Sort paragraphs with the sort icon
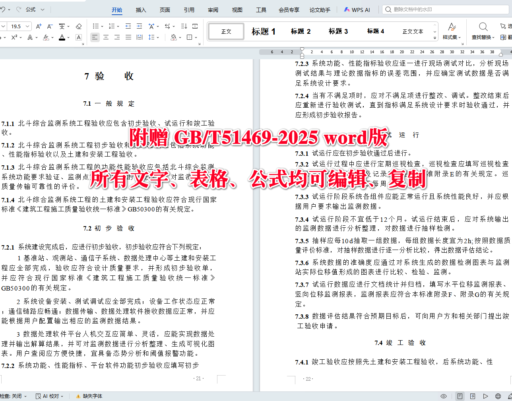 (184, 26)
